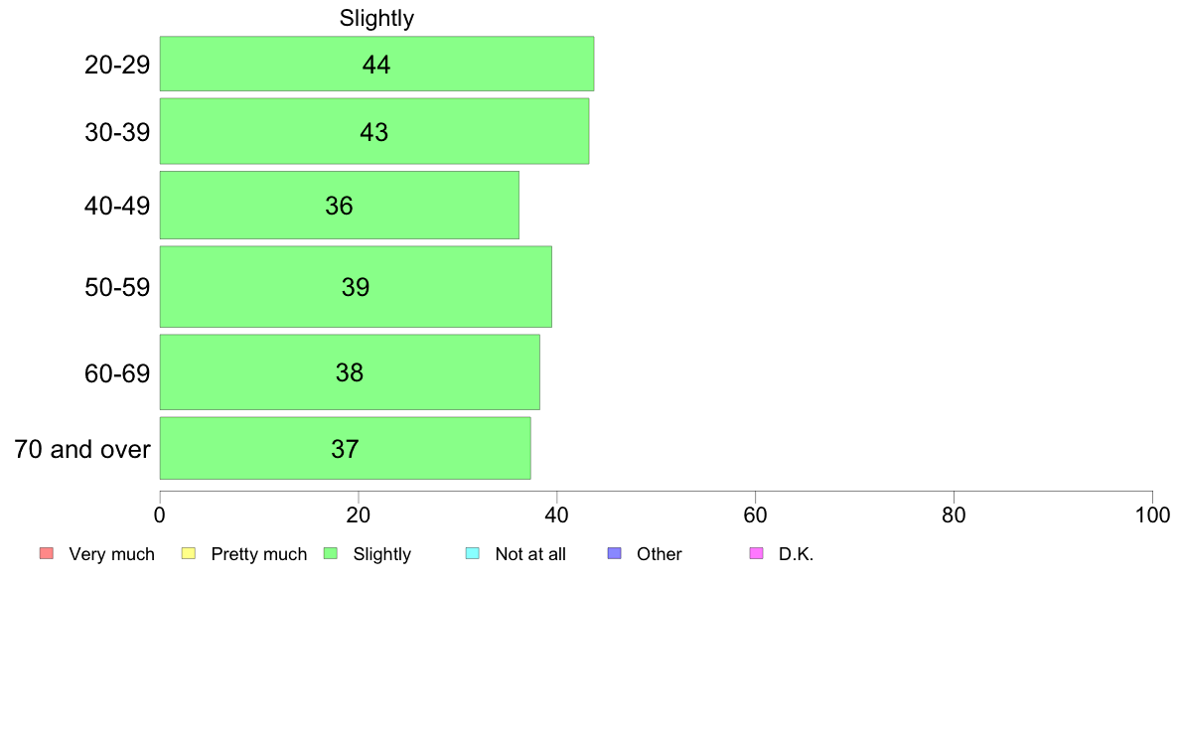Click the 20-29 age group label
This screenshot has height=731, width=1180.
117,65
